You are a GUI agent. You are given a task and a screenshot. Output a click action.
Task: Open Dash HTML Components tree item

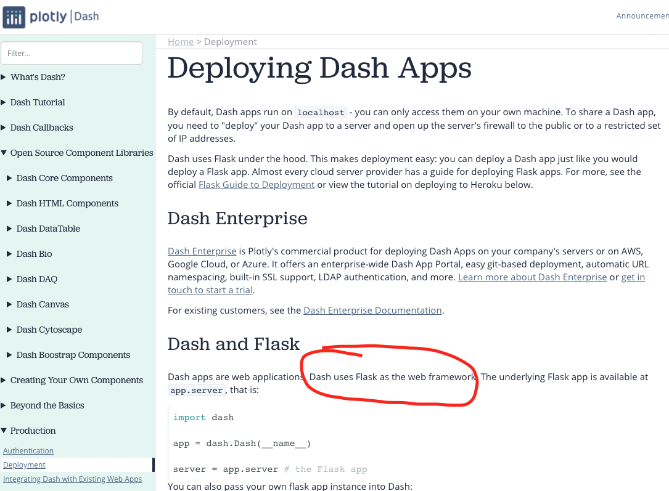67,203
